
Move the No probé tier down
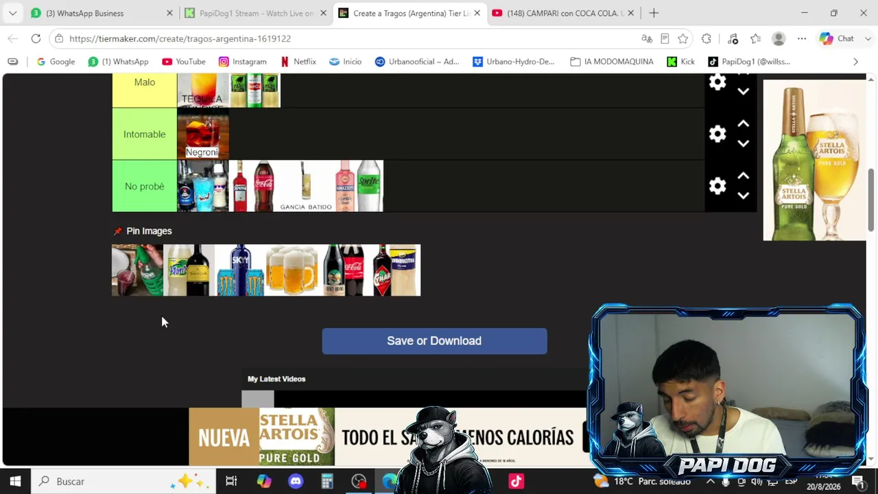pyautogui.click(x=743, y=196)
